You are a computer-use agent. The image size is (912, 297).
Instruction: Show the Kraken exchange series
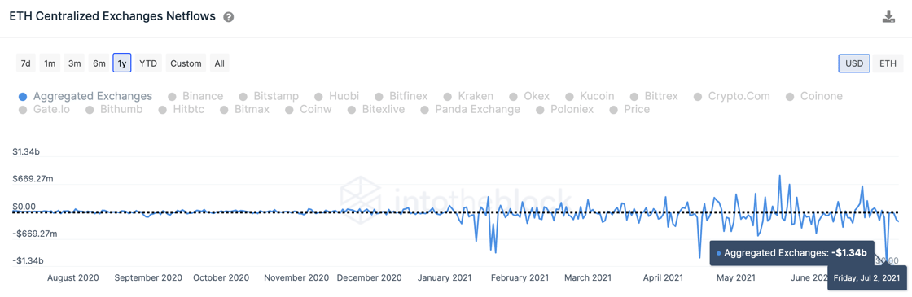pyautogui.click(x=469, y=96)
